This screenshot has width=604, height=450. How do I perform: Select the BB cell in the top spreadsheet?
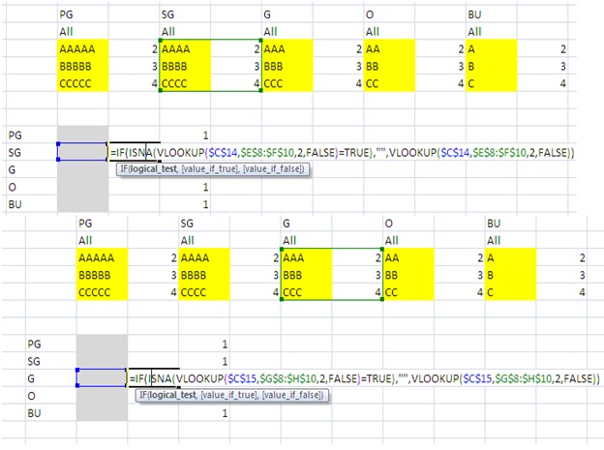point(389,66)
